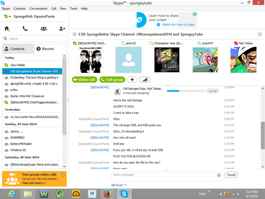Click the Call group button
265x199 pixels.
(112, 80)
